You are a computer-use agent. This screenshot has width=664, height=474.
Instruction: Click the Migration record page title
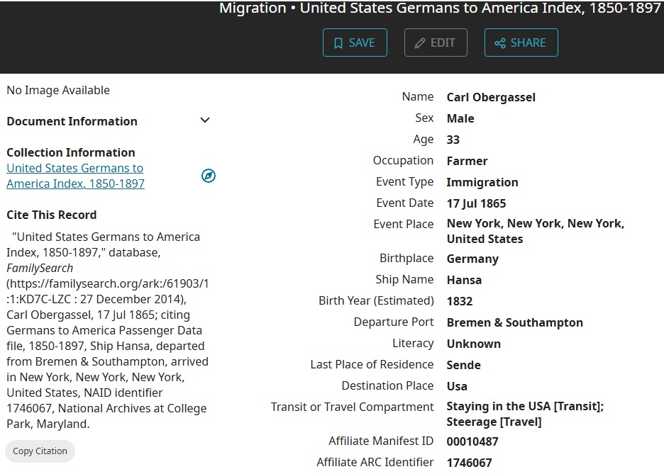[x=441, y=9]
